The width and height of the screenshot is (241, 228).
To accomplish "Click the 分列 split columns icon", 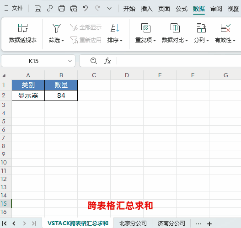I will pos(201,28).
